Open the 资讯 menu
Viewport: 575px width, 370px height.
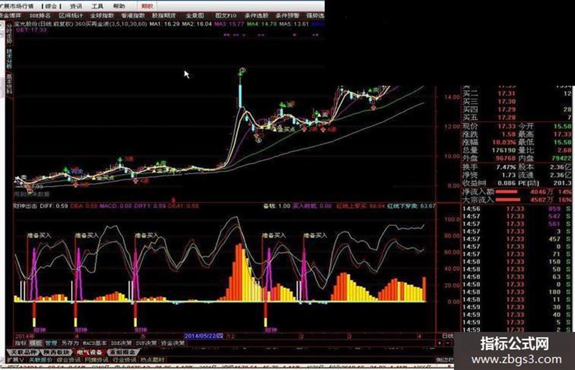coord(76,6)
